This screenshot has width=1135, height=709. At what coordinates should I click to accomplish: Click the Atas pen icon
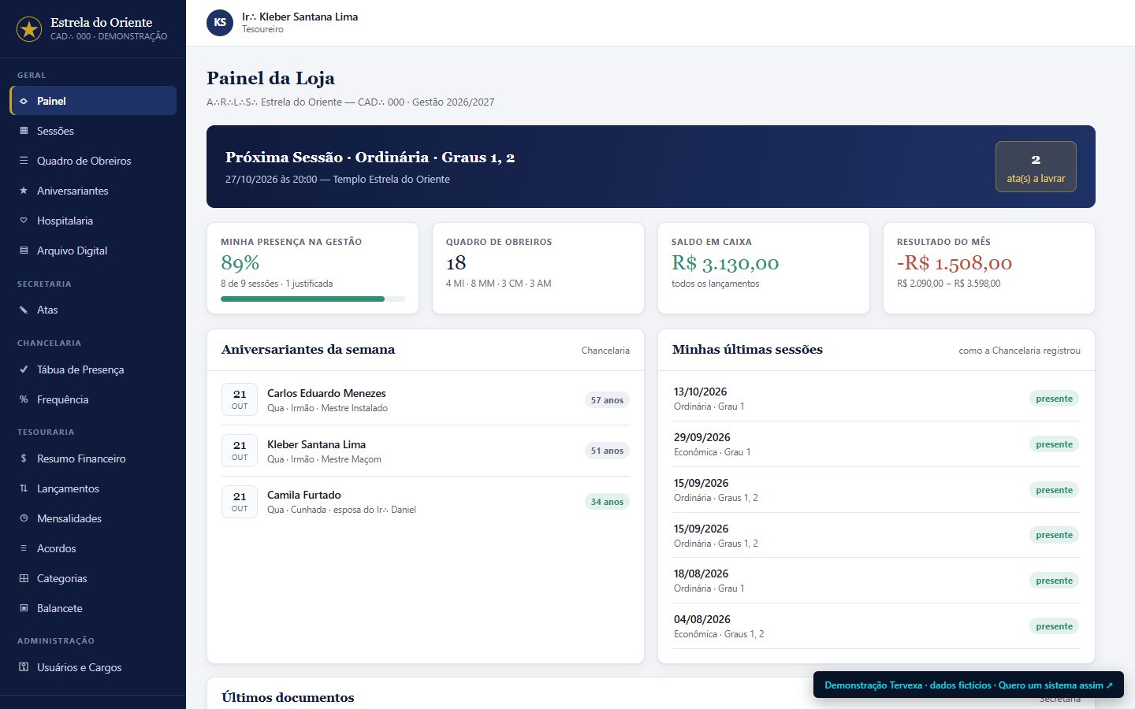(x=24, y=310)
